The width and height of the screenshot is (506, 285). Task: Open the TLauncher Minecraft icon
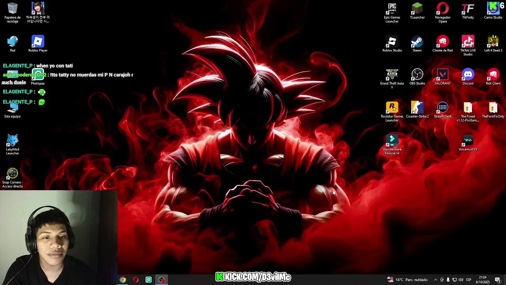click(x=417, y=11)
